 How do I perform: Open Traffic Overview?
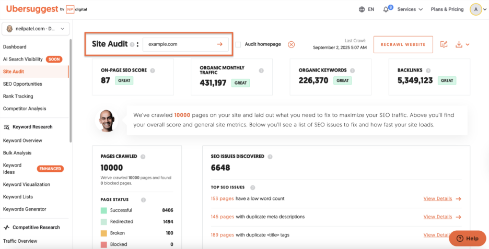click(x=20, y=241)
